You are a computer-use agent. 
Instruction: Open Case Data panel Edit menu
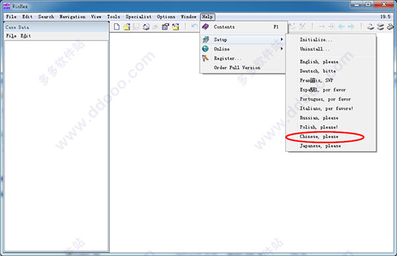point(26,36)
